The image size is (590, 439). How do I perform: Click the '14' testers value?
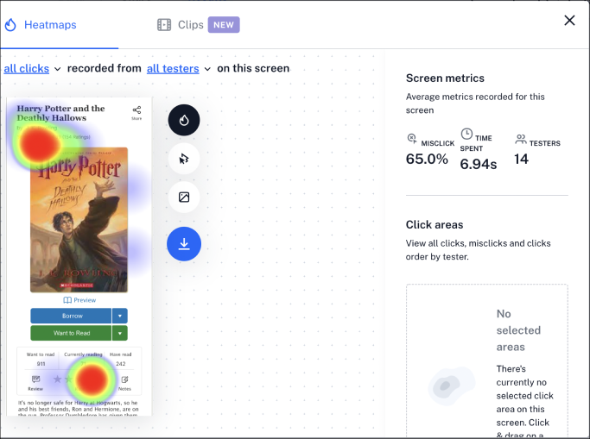(521, 160)
